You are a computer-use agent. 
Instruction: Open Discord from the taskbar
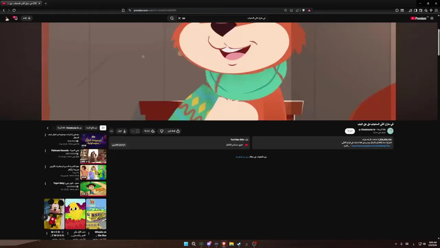click(x=209, y=244)
